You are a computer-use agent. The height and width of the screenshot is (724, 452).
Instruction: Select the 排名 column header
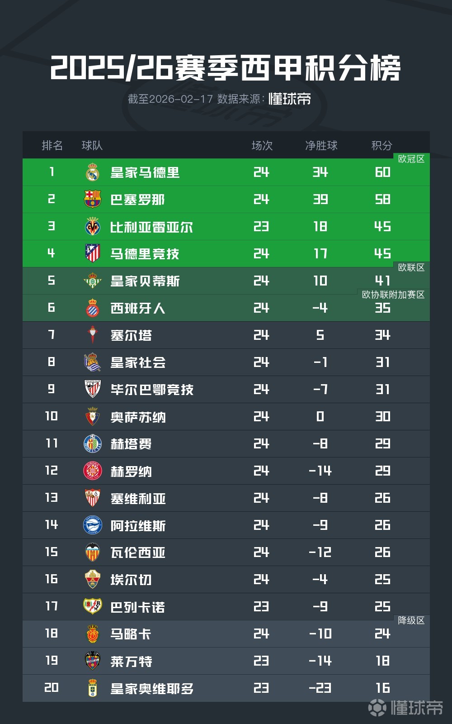[x=52, y=145]
